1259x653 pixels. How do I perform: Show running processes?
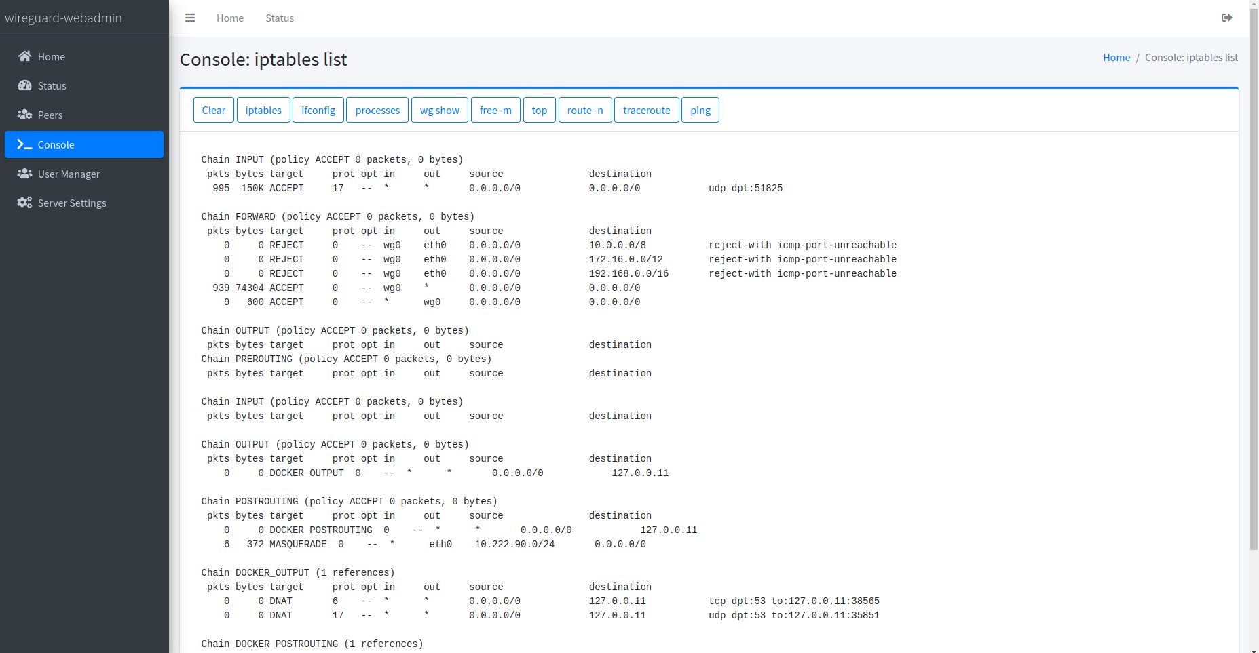click(377, 111)
